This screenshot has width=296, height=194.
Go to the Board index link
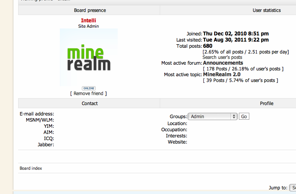31,168
